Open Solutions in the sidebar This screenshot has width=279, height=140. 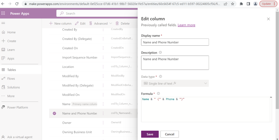pos(11,87)
